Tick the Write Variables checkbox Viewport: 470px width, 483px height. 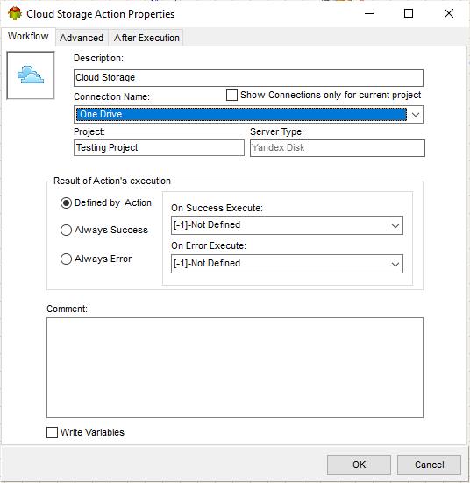click(52, 432)
